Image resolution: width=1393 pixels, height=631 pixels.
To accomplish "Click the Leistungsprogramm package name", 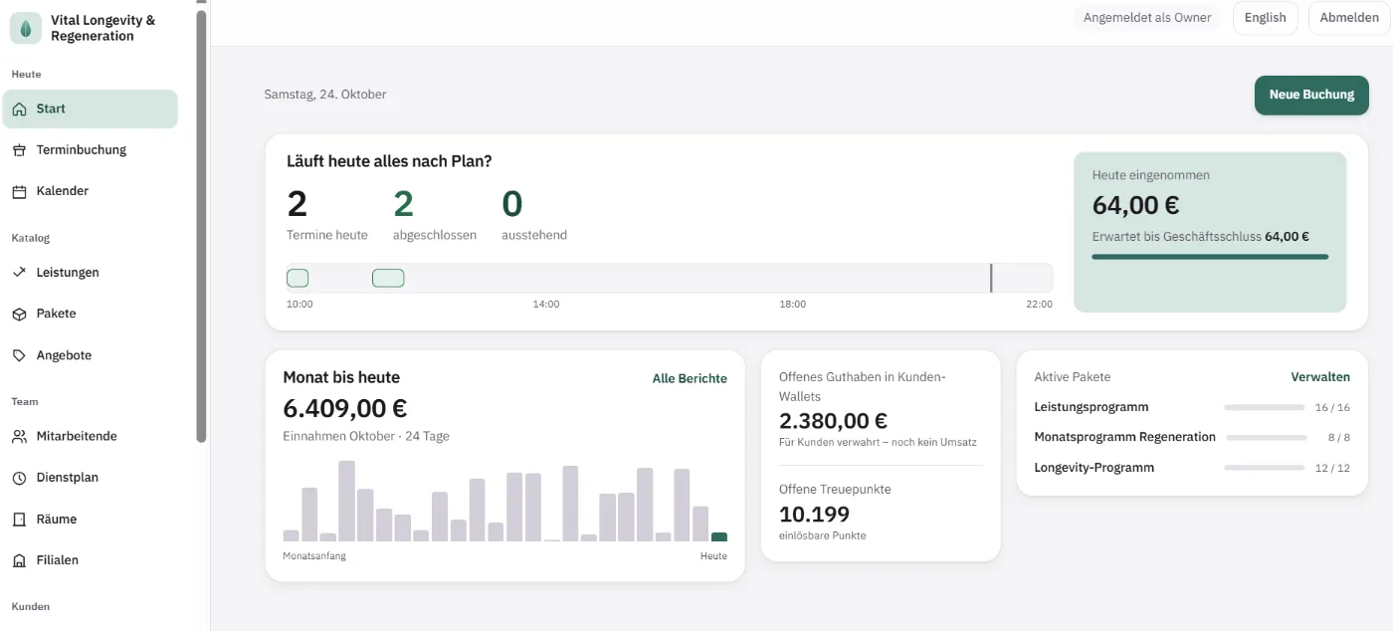I will pyautogui.click(x=1092, y=407).
